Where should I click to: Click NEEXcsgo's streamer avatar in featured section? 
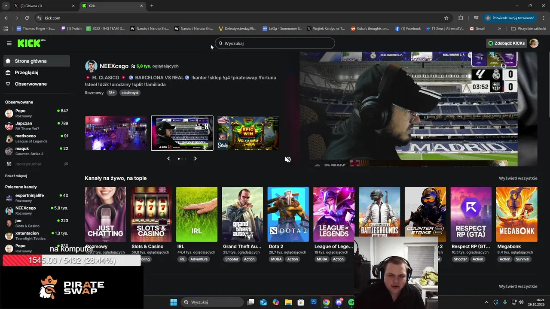click(x=91, y=66)
